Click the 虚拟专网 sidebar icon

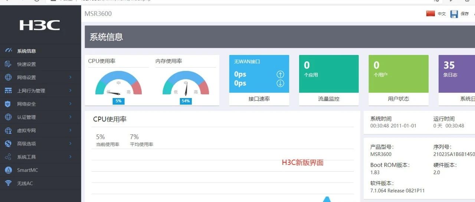8,130
